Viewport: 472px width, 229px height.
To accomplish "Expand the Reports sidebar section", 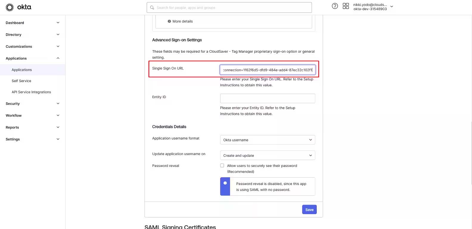I will click(58, 127).
